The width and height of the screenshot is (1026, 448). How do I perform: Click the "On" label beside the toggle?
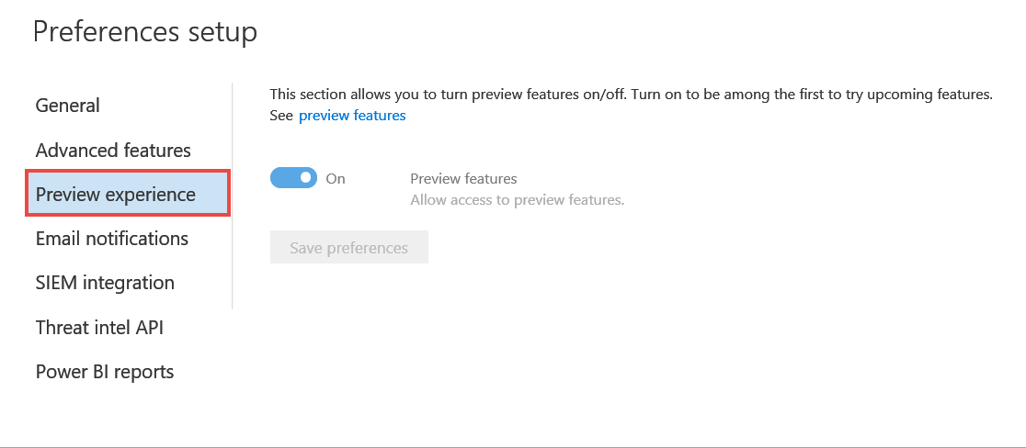tap(336, 179)
